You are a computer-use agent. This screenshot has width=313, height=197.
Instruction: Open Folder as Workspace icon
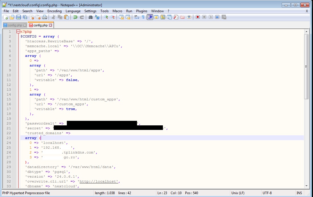pos(183,17)
